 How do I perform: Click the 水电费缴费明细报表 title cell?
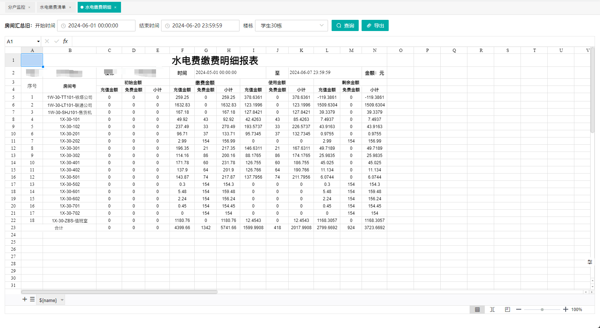215,60
